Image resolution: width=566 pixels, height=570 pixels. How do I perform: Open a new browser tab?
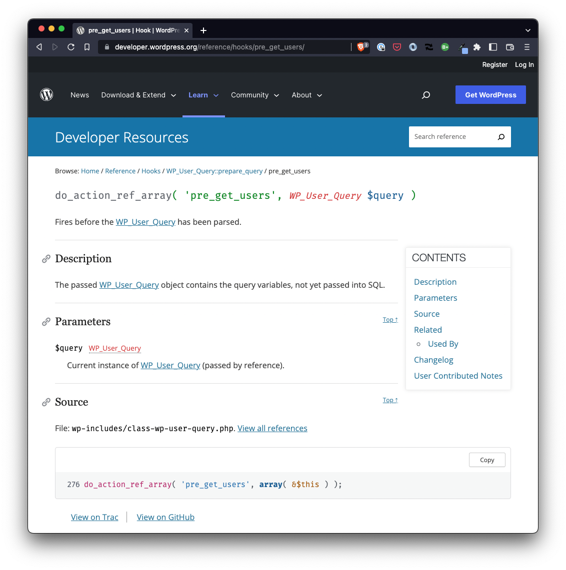click(203, 30)
